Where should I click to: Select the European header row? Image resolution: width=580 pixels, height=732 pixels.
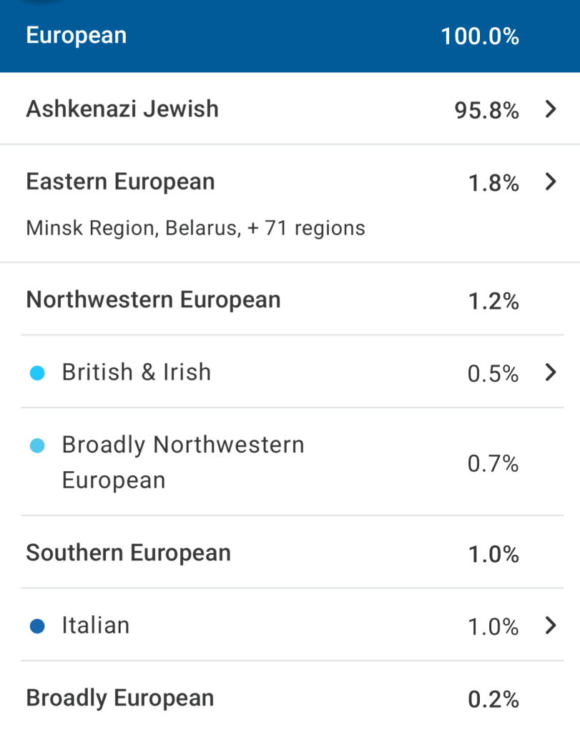pos(290,36)
